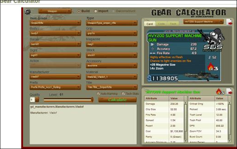Click the Tech Level row
The image size is (237, 149).
click(208, 115)
